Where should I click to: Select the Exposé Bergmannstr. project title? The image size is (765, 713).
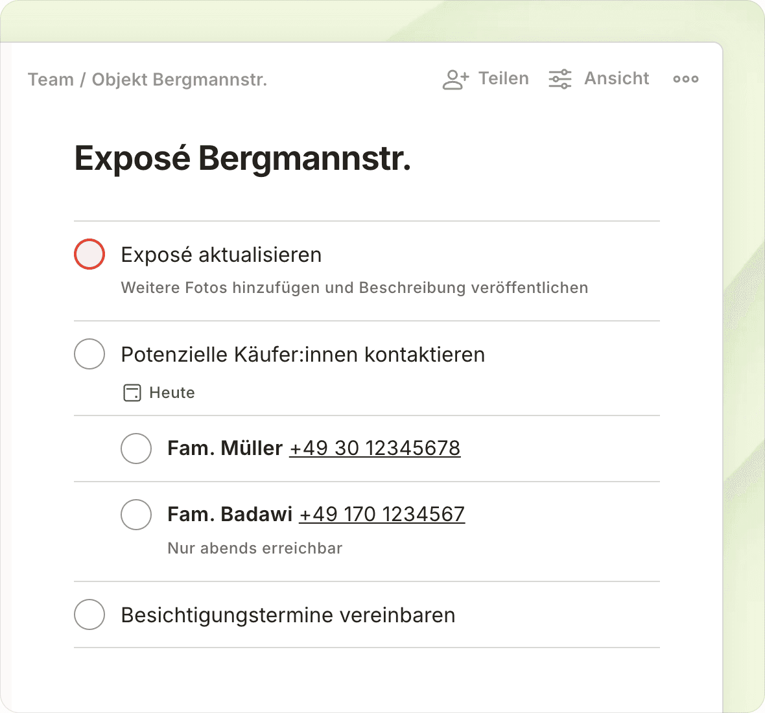coord(242,158)
